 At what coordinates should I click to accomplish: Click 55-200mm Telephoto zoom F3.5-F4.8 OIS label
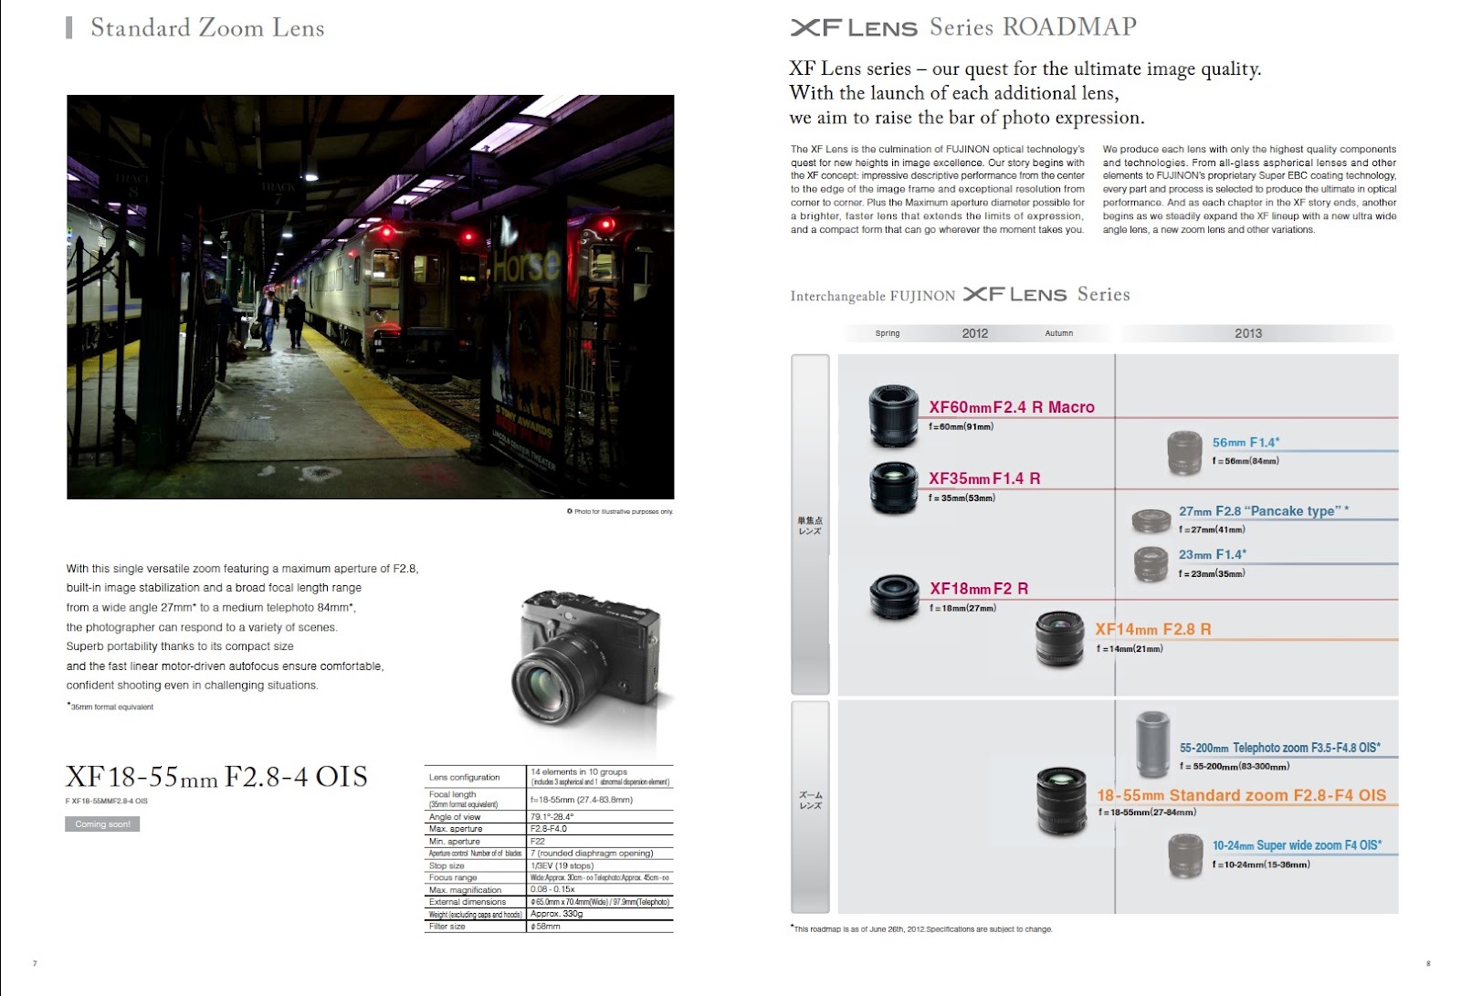(1279, 748)
